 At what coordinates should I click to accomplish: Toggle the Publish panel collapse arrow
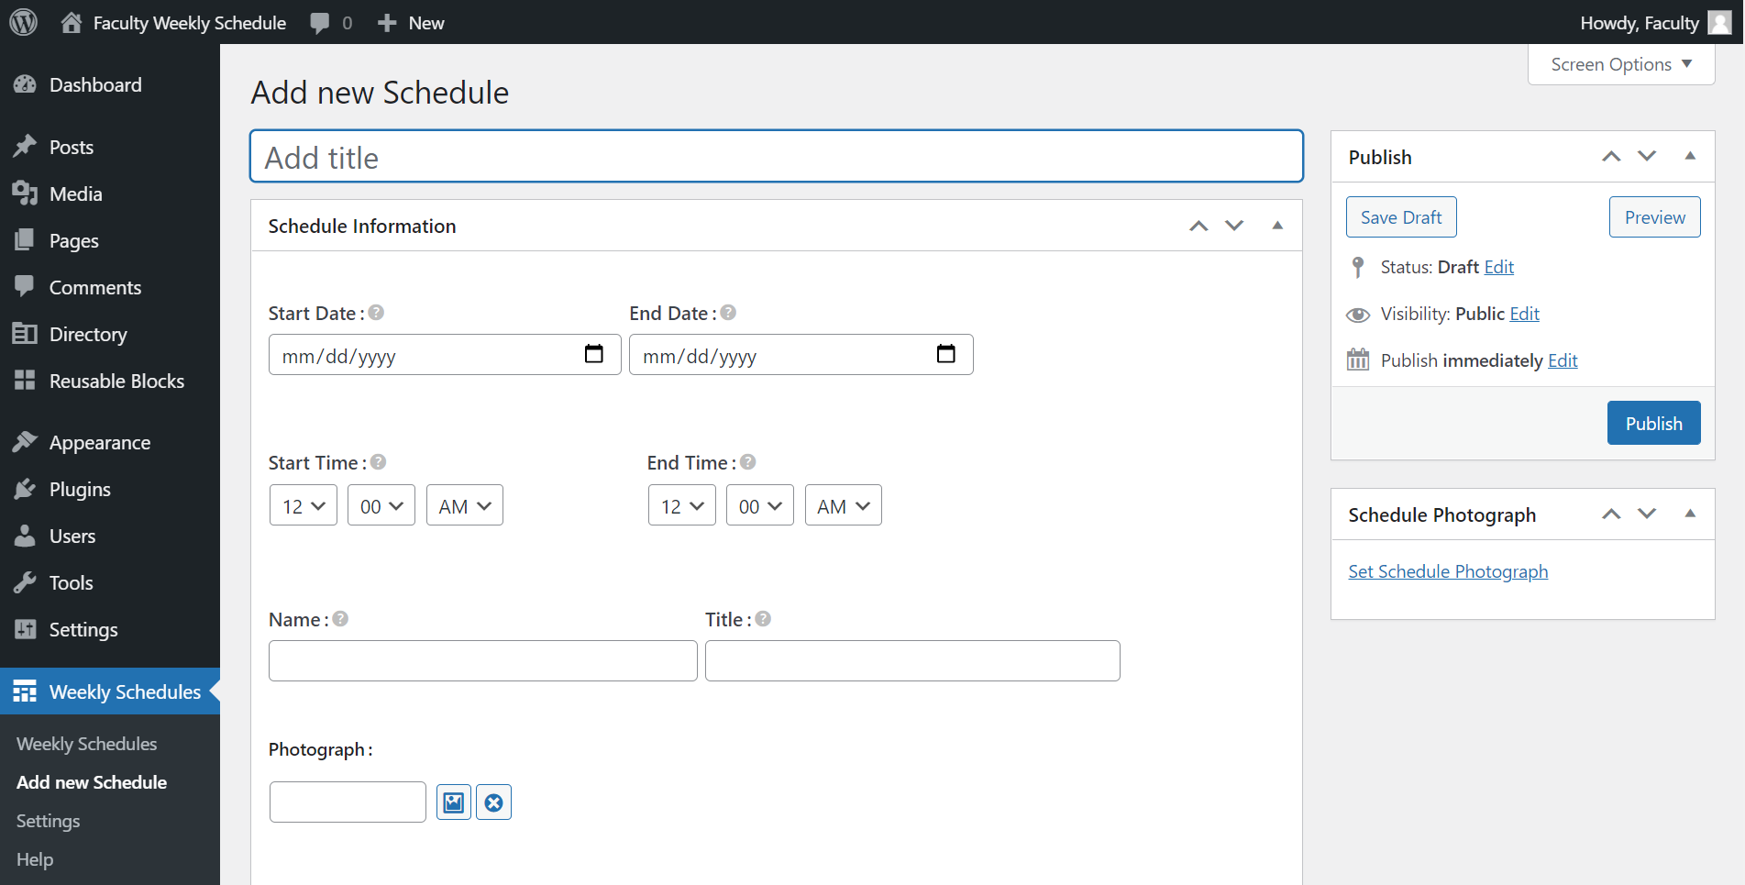coord(1690,156)
